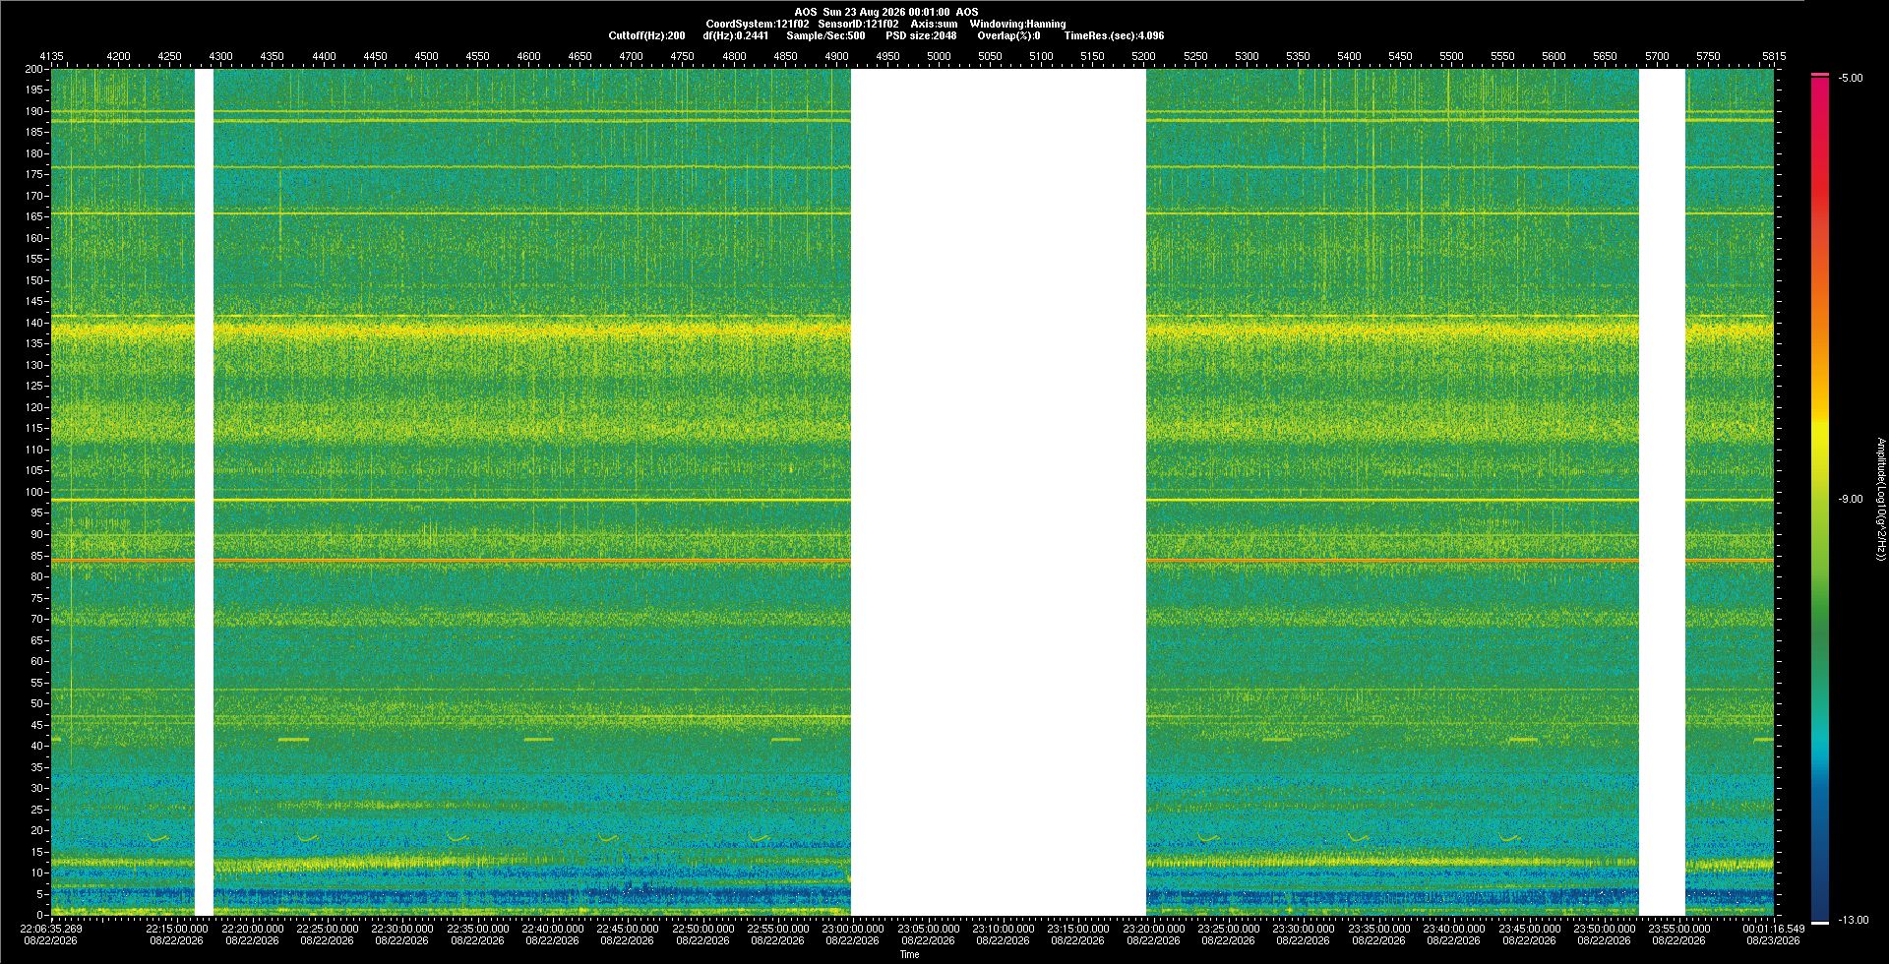Select the 'Overlap(%):0' parameter text
This screenshot has width=1889, height=964.
coord(1008,35)
